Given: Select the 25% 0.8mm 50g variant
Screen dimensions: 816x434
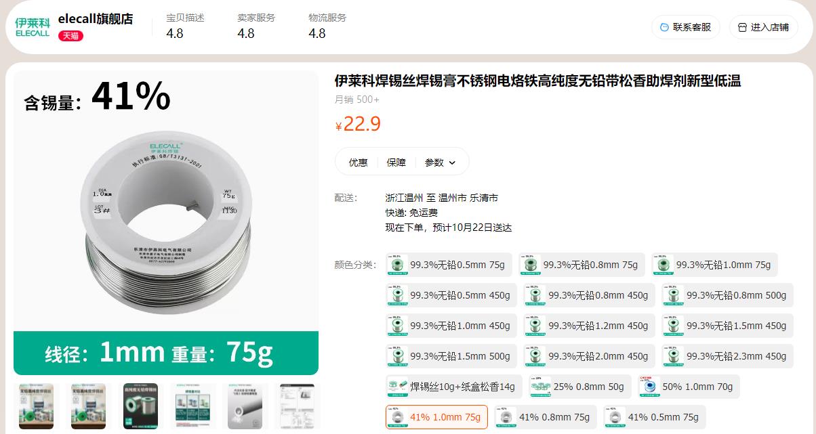Looking at the screenshot, I should 579,387.
